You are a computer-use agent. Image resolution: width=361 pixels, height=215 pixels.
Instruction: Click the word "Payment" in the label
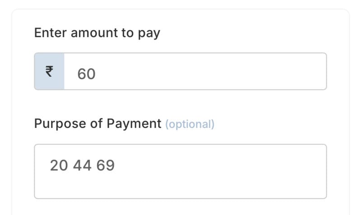(134, 124)
